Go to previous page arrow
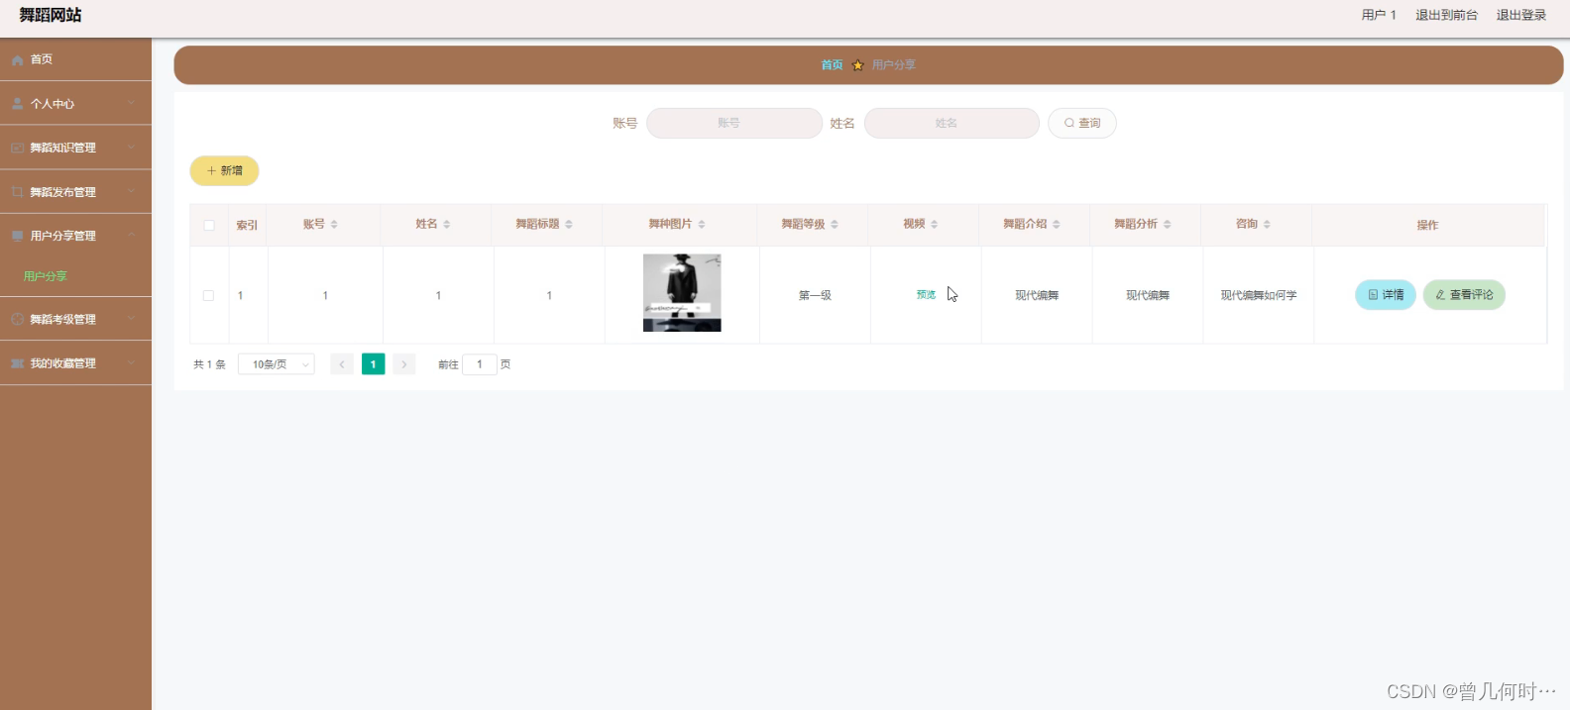Viewport: 1570px width, 710px height. tap(342, 364)
